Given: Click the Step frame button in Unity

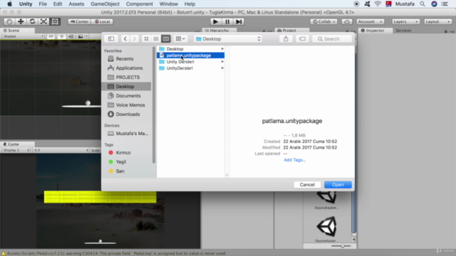Looking at the screenshot, I should 239,22.
